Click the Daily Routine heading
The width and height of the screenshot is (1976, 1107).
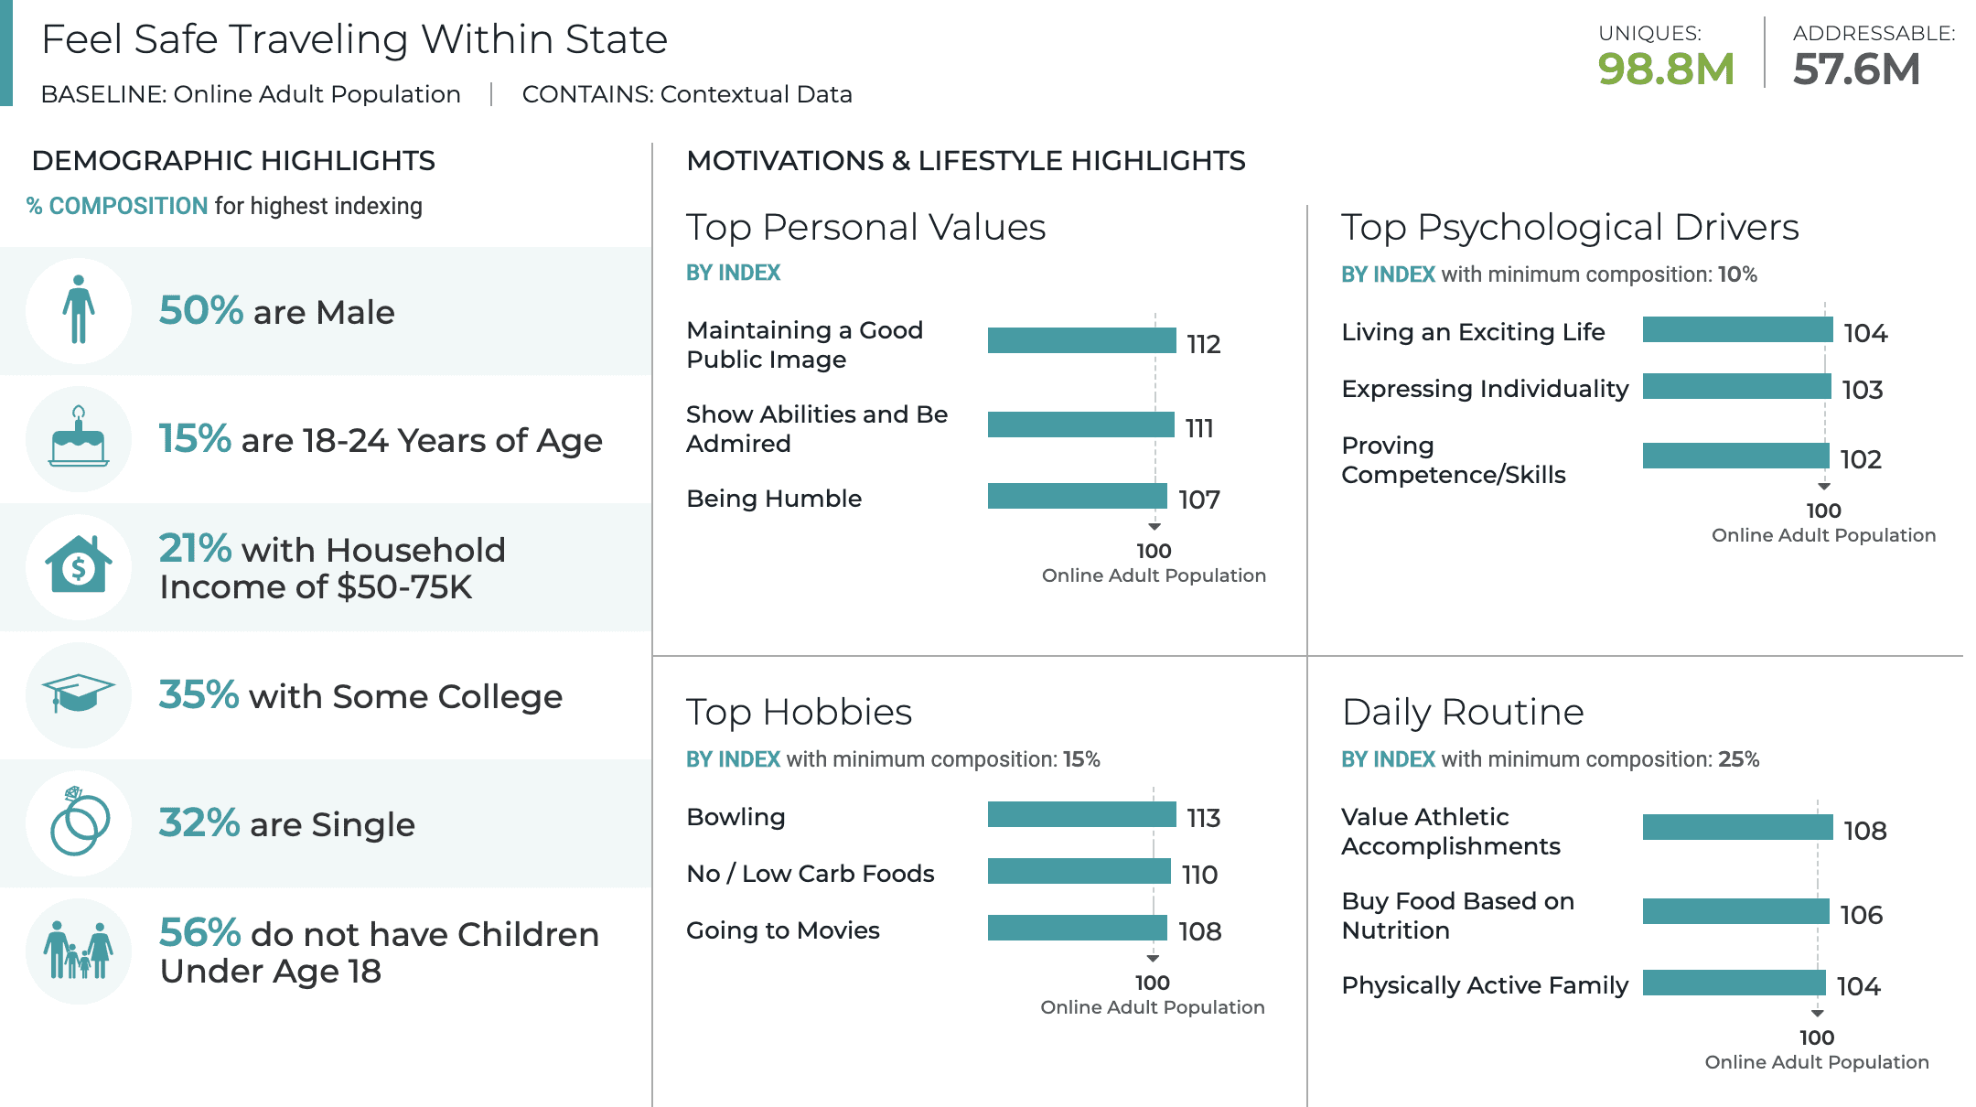[x=1462, y=712]
